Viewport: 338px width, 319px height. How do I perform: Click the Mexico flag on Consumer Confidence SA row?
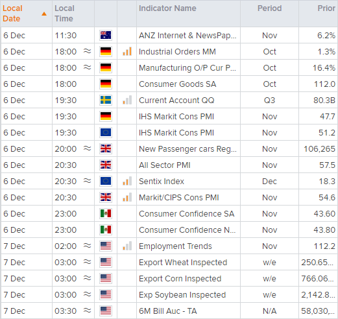(x=106, y=213)
